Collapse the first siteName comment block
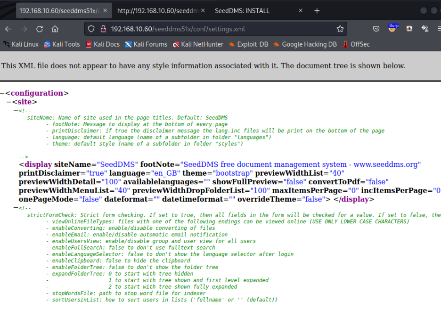The height and width of the screenshot is (309, 441). coord(16,111)
